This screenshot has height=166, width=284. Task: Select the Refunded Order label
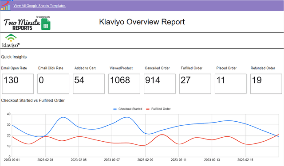pyautogui.click(x=263, y=68)
